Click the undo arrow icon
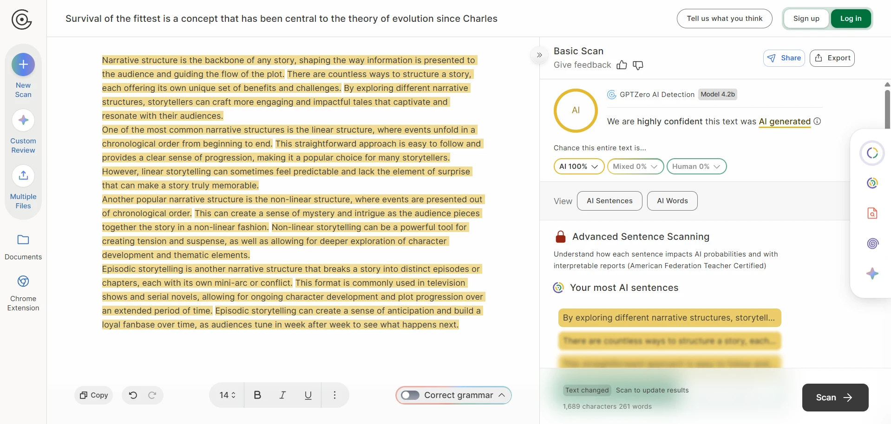Viewport: 891px width, 424px height. click(x=133, y=395)
